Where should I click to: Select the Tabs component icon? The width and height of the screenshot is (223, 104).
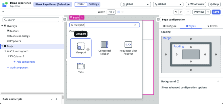coord(81,66)
